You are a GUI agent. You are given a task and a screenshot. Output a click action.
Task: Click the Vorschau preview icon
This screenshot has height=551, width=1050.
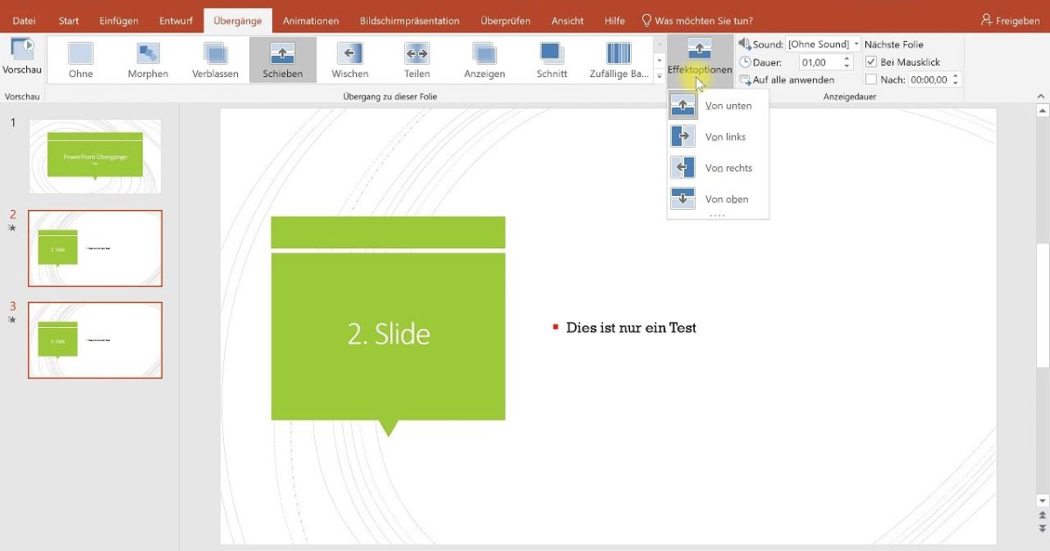point(21,49)
